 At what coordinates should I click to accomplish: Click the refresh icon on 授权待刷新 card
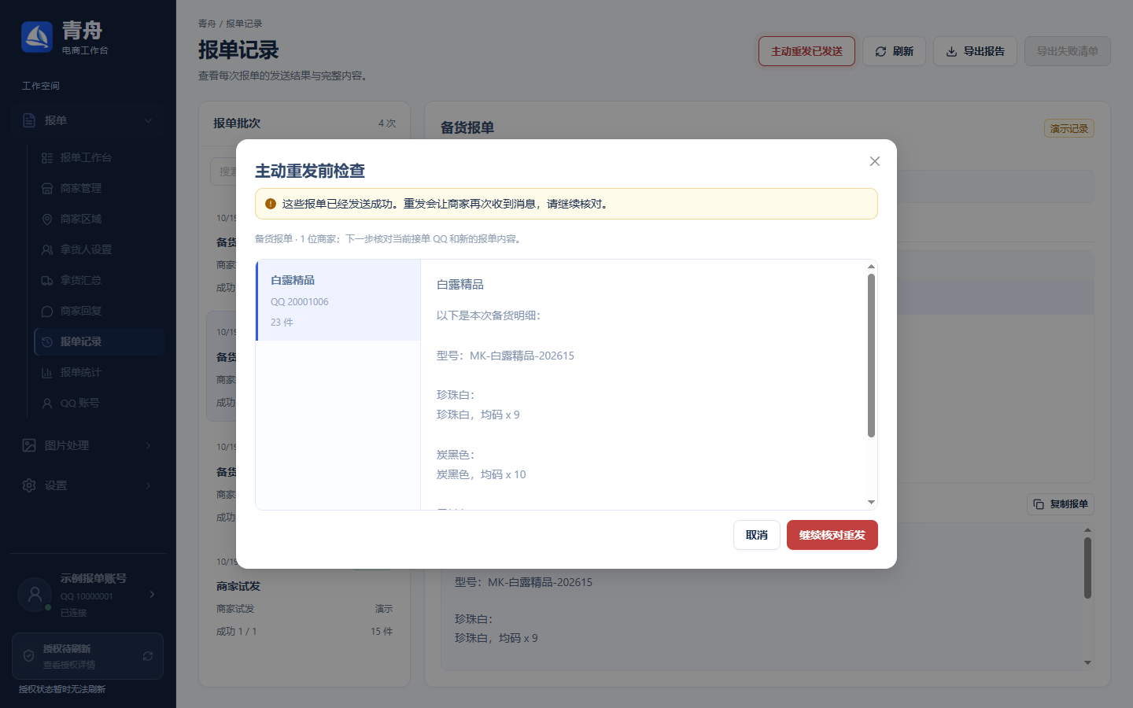pyautogui.click(x=148, y=656)
